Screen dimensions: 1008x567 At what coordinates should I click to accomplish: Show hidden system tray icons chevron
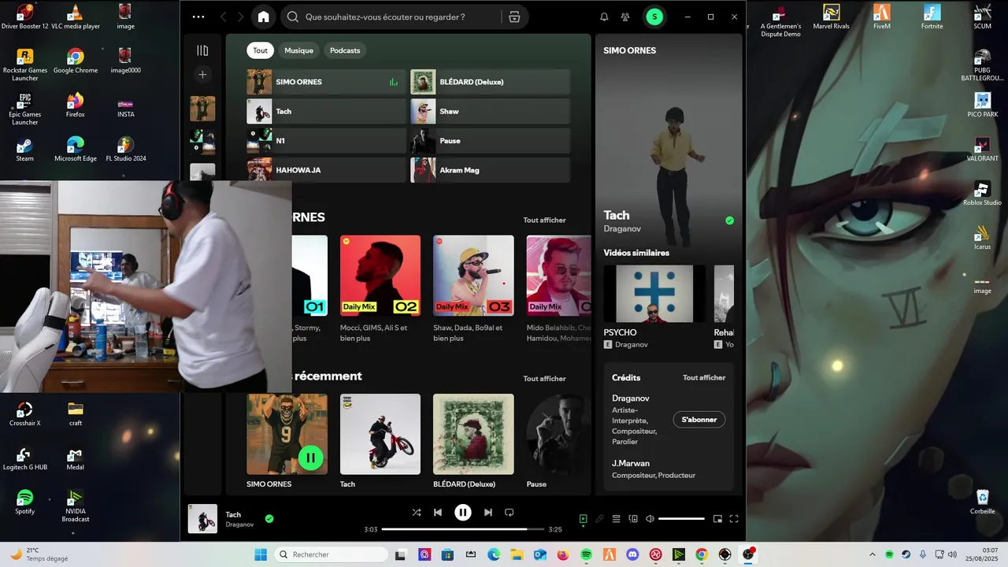(x=872, y=554)
